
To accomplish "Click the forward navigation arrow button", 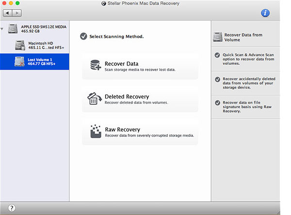I will click(17, 13).
